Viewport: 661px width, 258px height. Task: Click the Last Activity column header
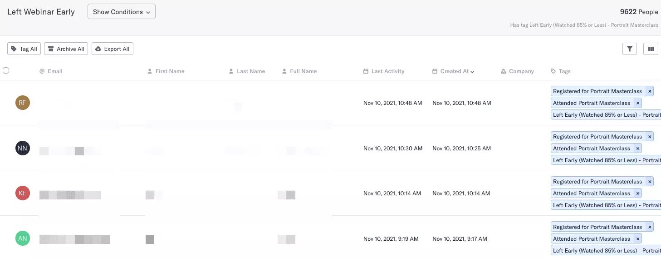tap(387, 71)
